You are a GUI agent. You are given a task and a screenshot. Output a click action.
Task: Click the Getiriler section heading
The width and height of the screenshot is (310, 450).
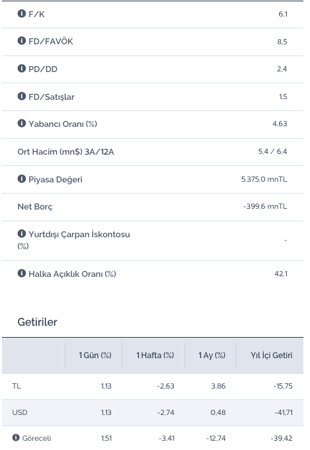coord(37,322)
